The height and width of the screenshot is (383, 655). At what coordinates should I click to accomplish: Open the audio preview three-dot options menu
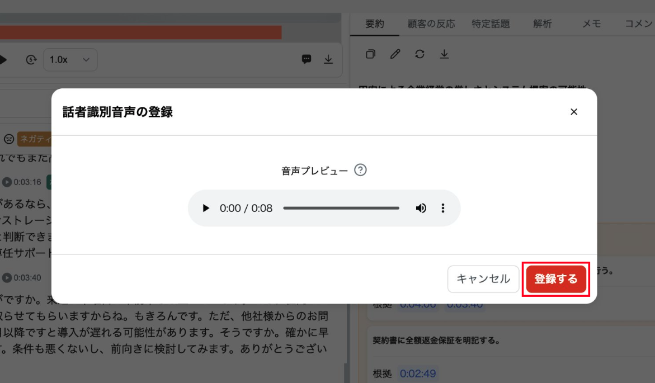[x=443, y=209]
